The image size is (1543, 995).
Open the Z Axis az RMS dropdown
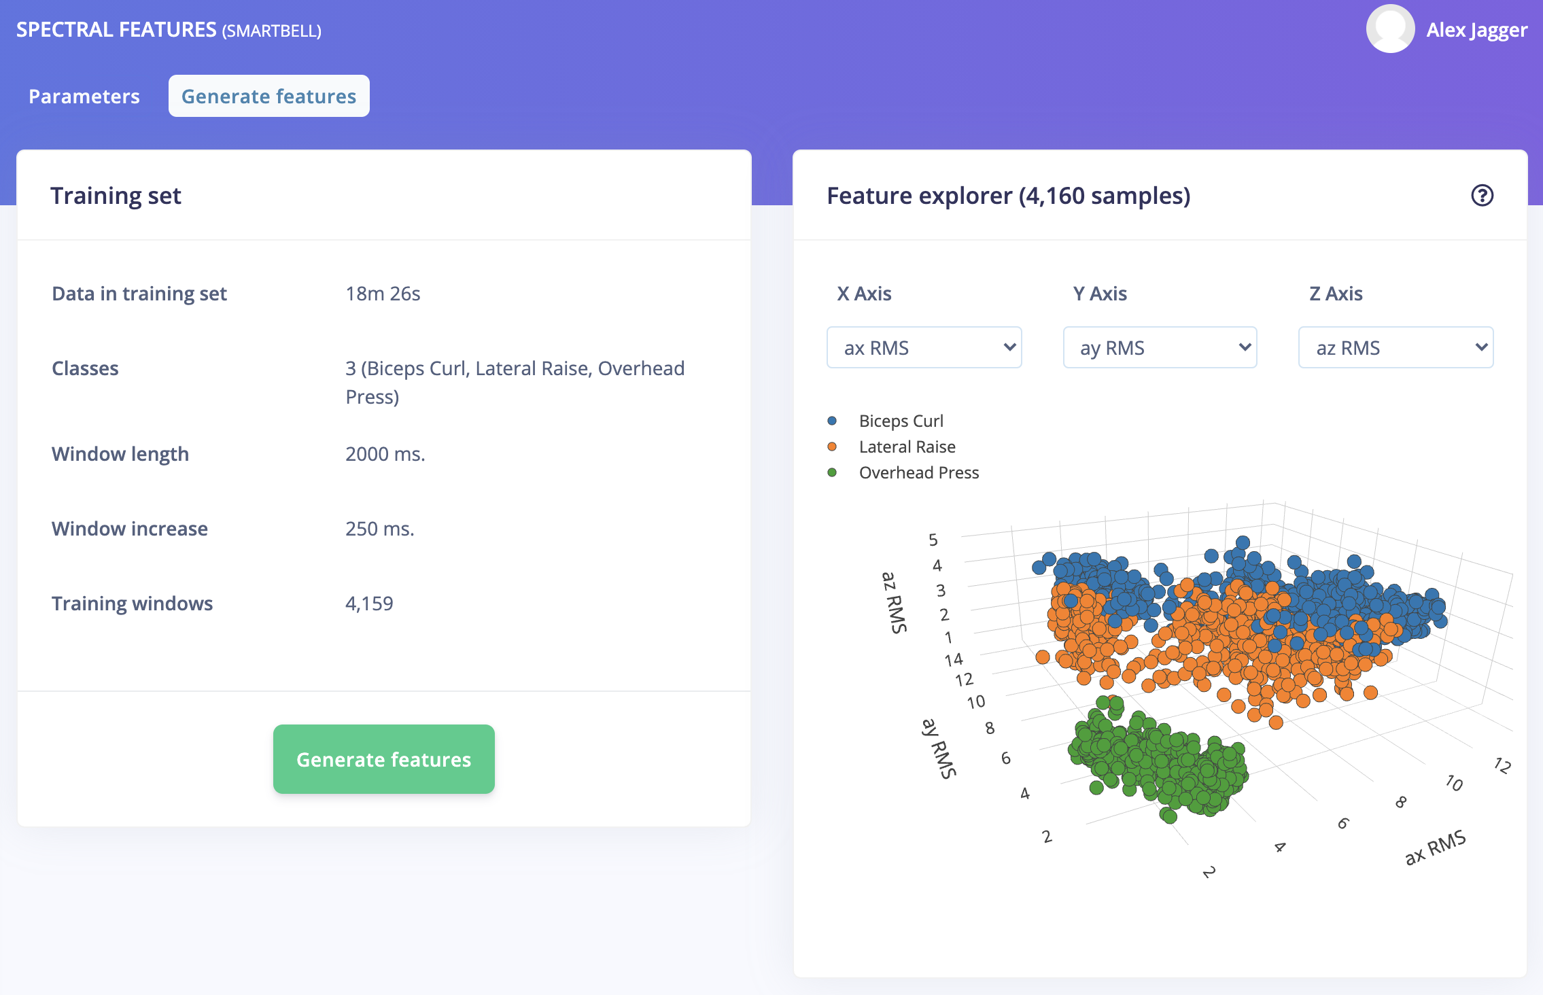click(1395, 347)
